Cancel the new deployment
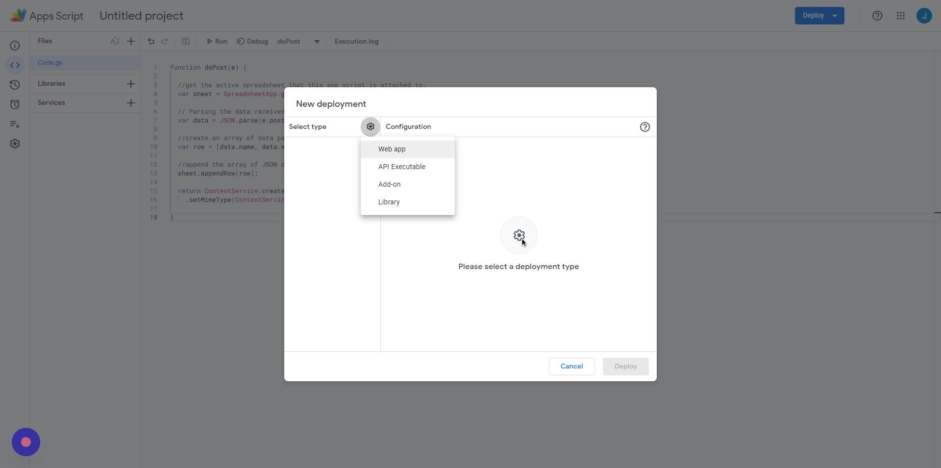This screenshot has height=468, width=941. [571, 366]
